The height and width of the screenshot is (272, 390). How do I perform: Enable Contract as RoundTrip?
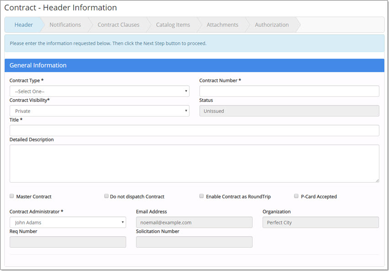point(201,196)
